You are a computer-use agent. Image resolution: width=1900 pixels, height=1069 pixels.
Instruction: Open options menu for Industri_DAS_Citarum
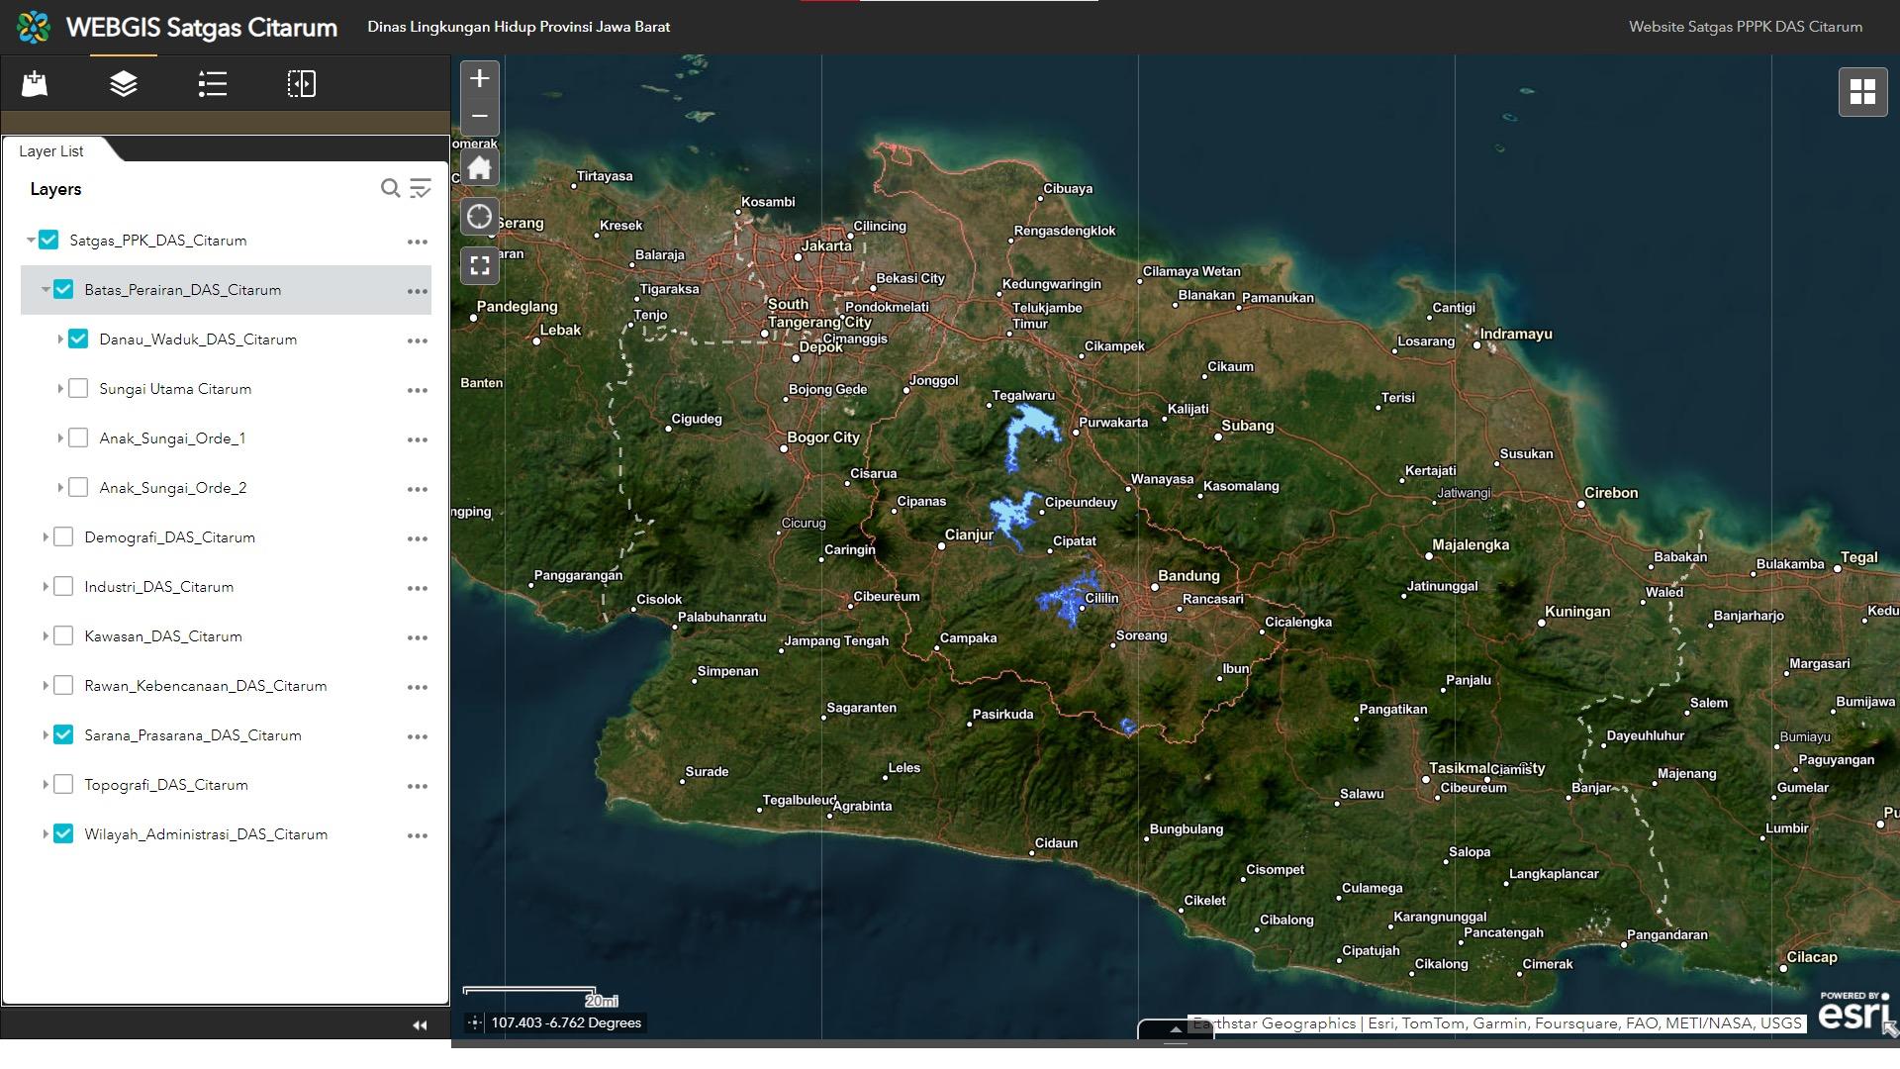coord(417,588)
